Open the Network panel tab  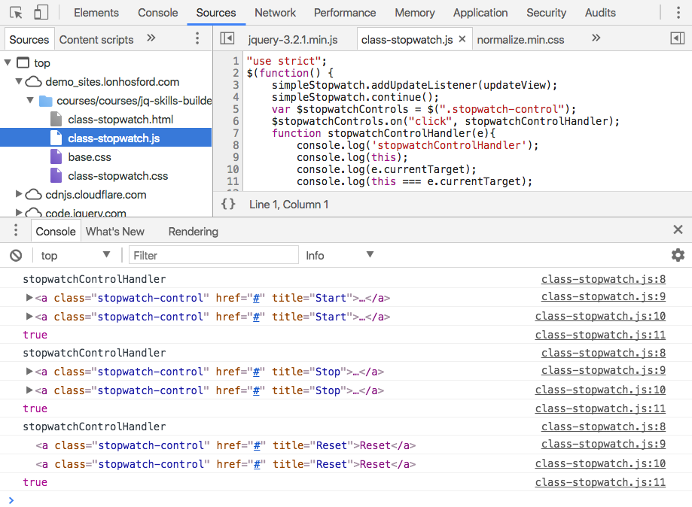275,13
